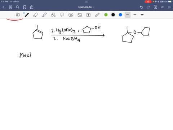Select the thinnest stroke width

pos(128,15)
